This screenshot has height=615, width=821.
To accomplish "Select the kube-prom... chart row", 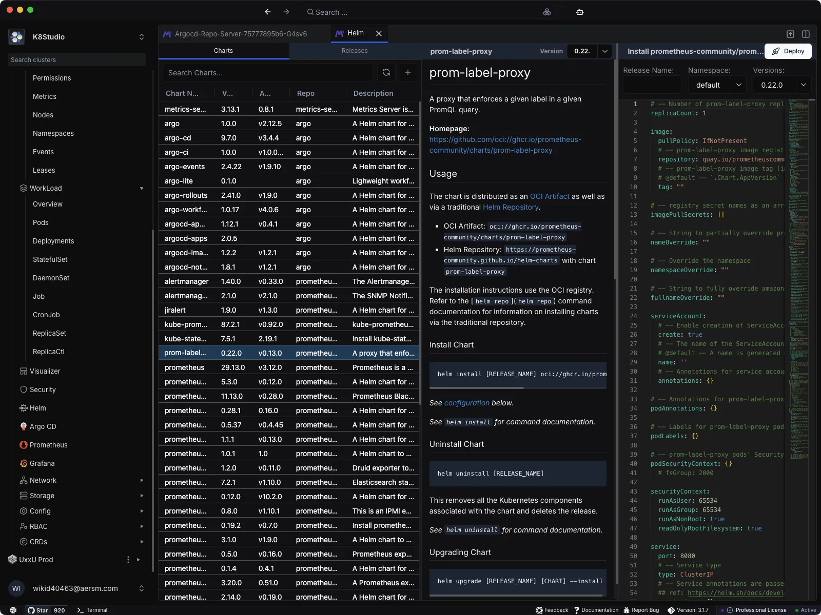I will pos(289,324).
